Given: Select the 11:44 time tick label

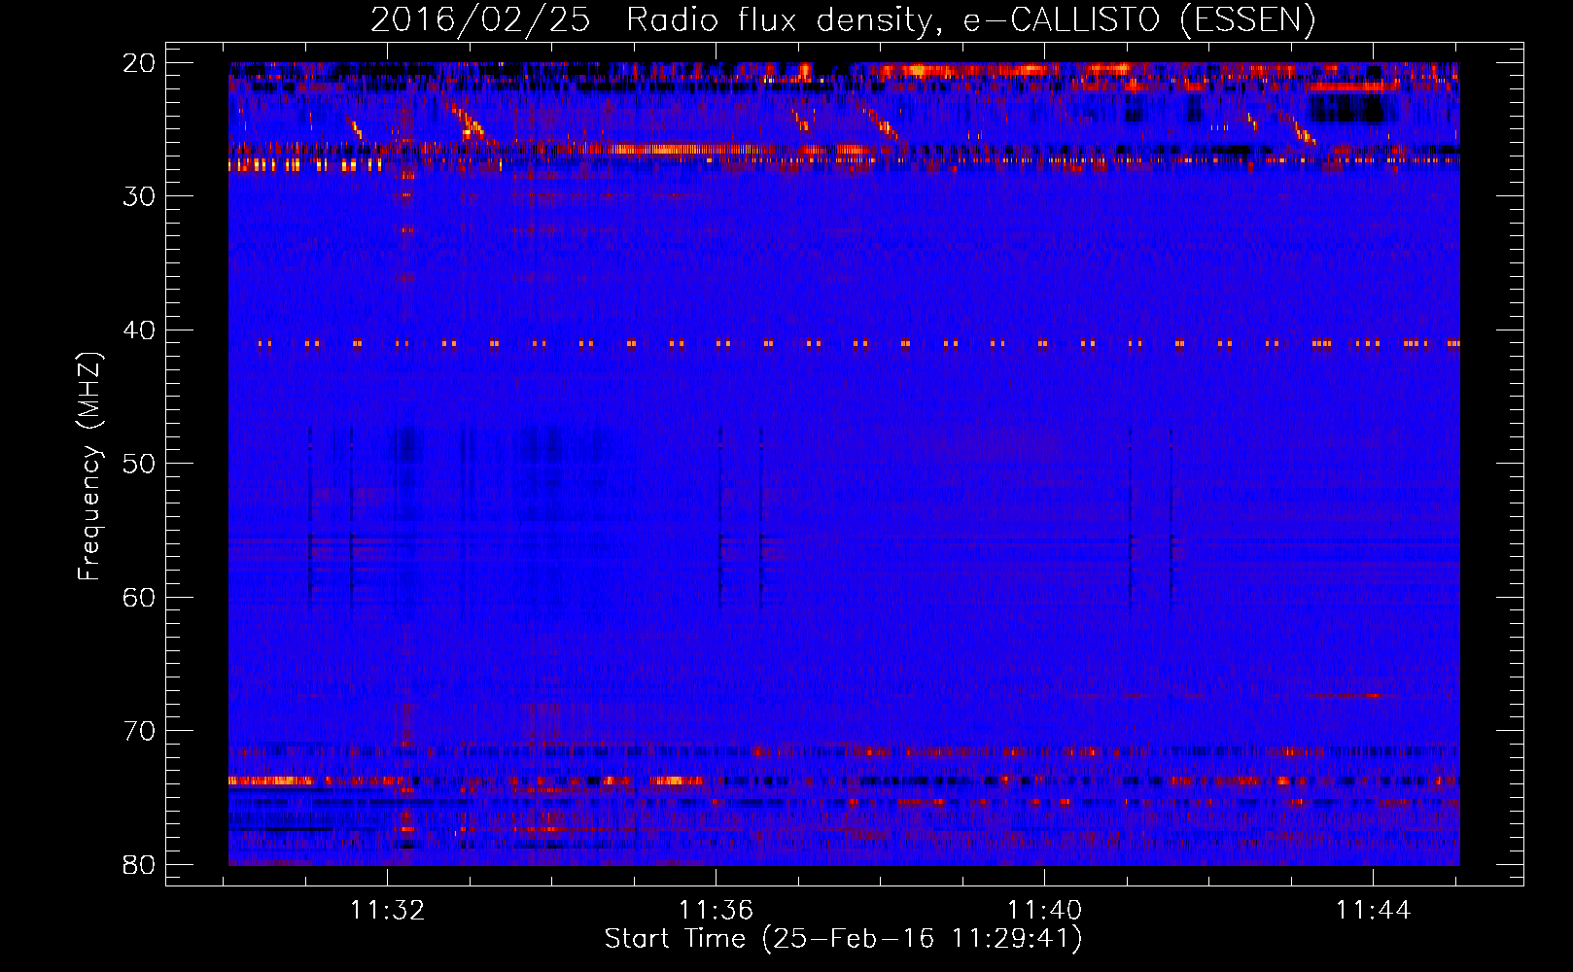Looking at the screenshot, I should [x=1373, y=911].
